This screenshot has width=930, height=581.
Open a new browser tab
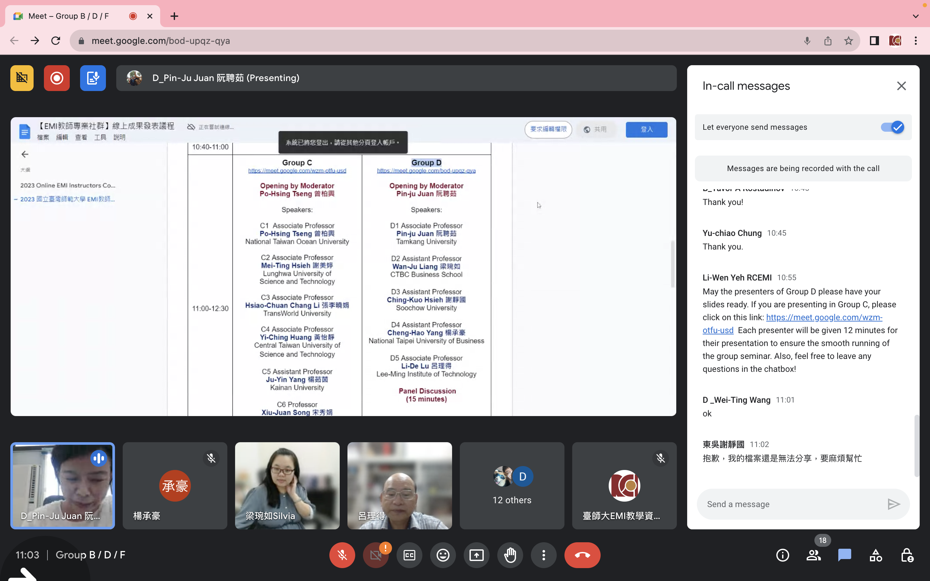174,16
